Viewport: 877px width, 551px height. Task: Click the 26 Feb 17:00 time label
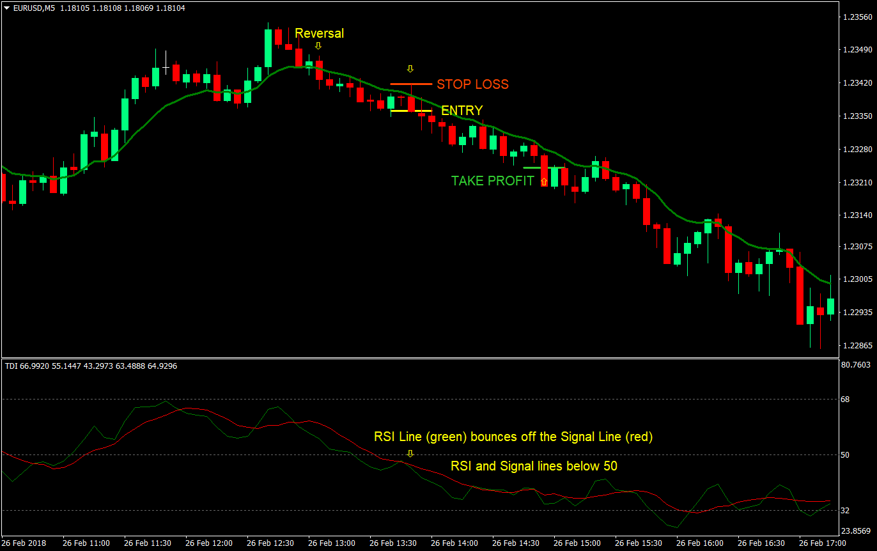click(823, 543)
